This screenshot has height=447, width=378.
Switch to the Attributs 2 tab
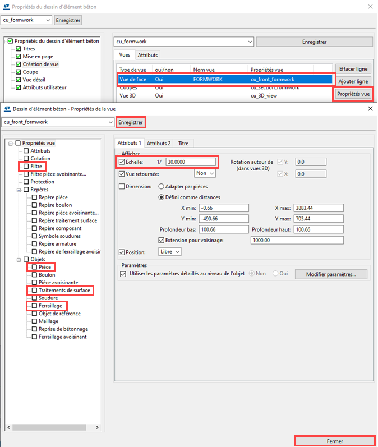pyautogui.click(x=159, y=143)
